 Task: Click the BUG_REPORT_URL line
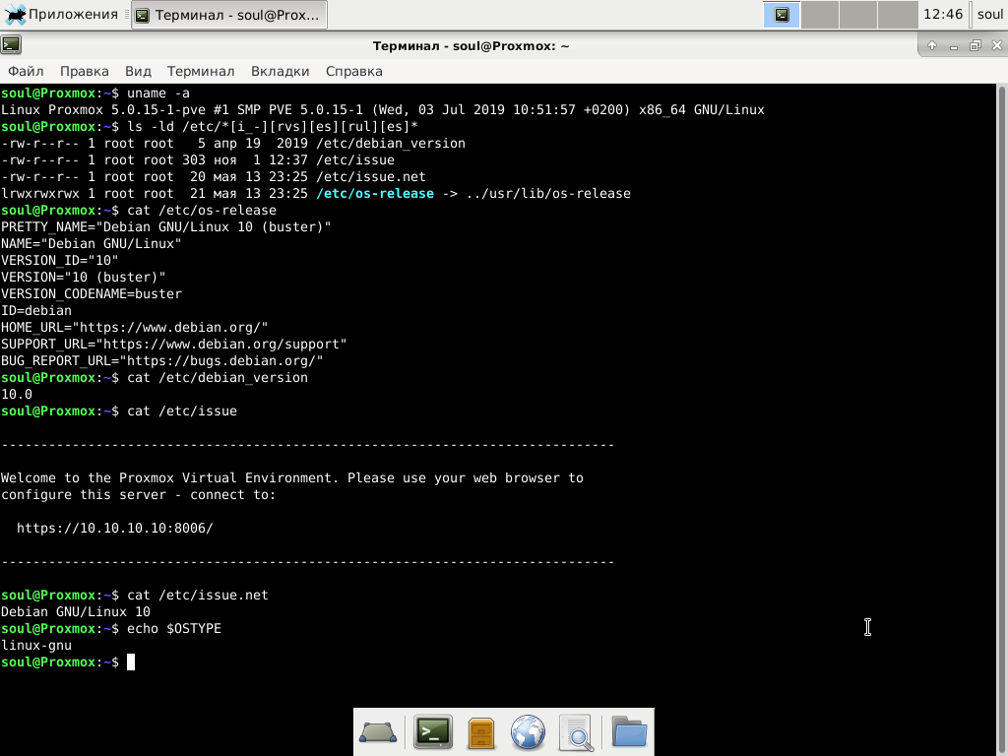coord(162,360)
